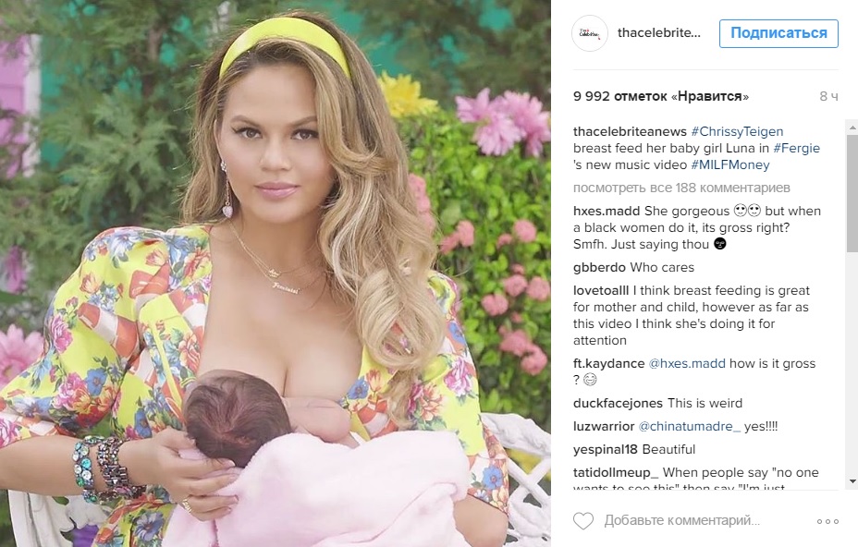Open lovetoalll commenter profile
Image resolution: width=858 pixels, height=547 pixels.
601,290
